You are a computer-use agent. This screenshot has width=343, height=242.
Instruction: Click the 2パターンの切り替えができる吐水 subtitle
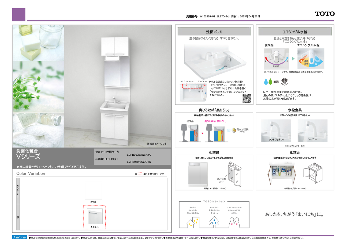point(295,115)
